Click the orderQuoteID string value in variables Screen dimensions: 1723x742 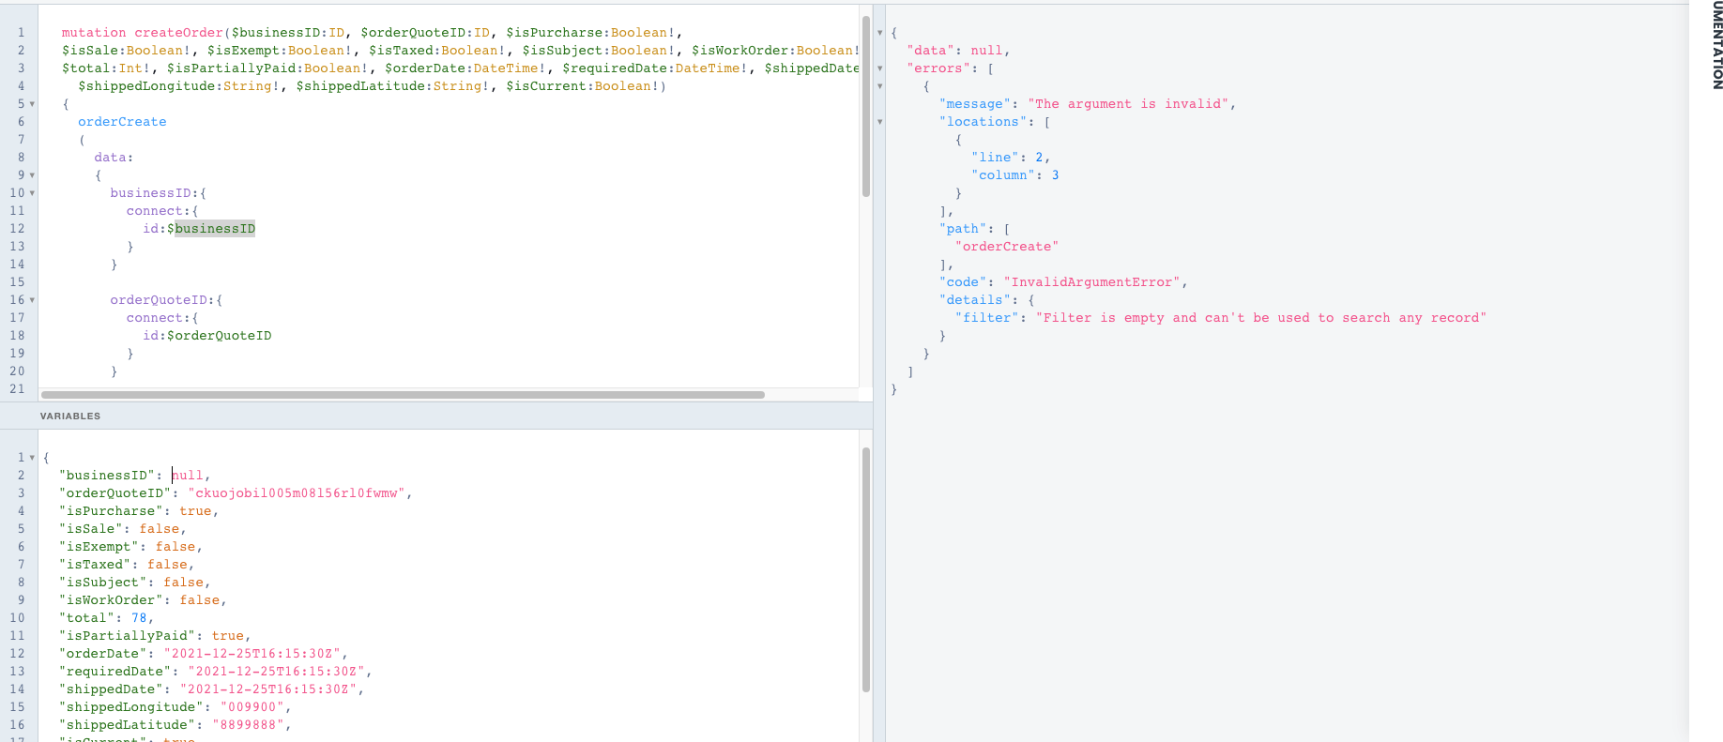tap(297, 493)
